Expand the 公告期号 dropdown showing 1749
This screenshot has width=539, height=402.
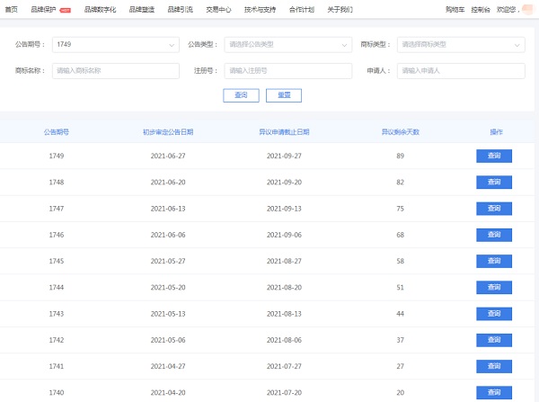point(116,45)
